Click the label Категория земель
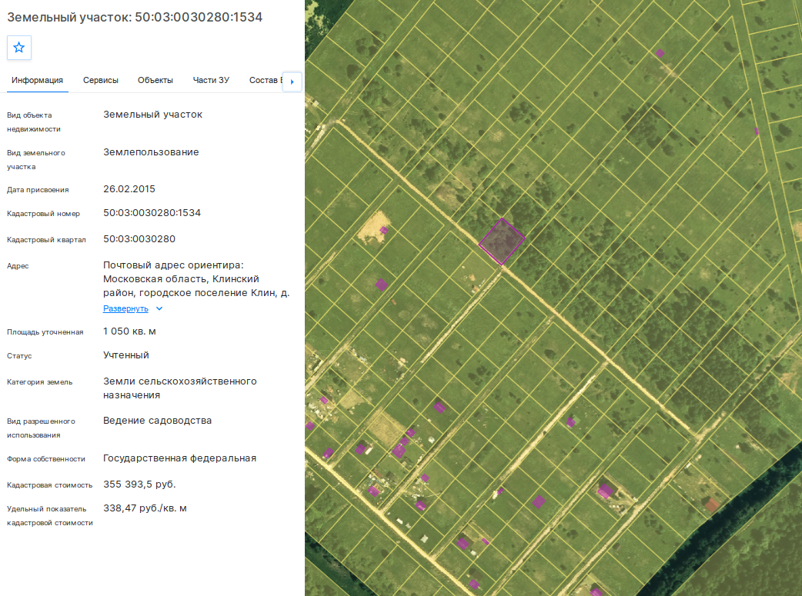This screenshot has width=802, height=596. pos(39,382)
